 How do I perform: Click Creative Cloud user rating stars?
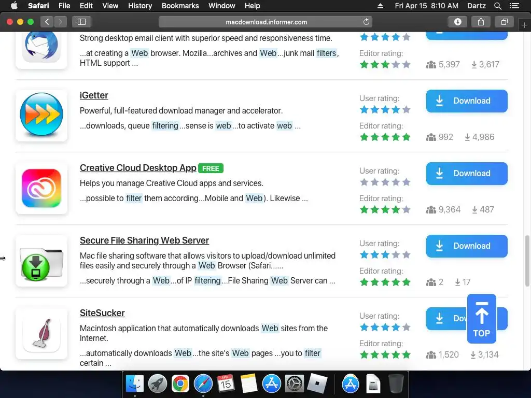pos(385,182)
